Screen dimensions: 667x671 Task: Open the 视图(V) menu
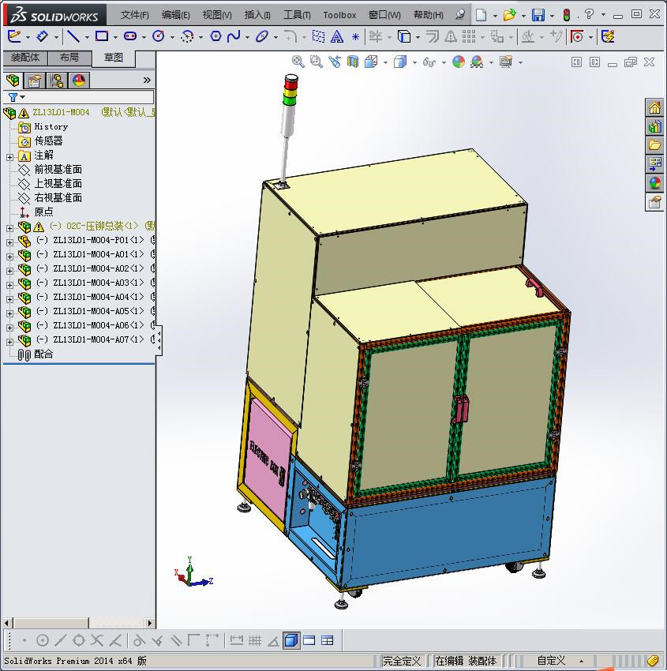click(x=217, y=15)
